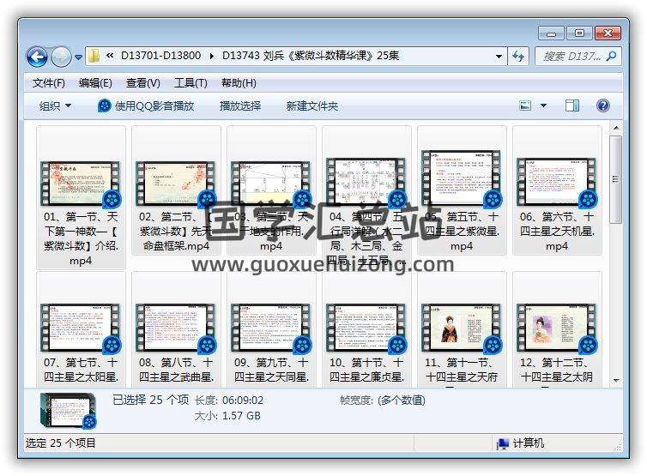The image size is (647, 476).
Task: Click file name 09、第九节、十四主星之天同星
Action: (x=271, y=370)
